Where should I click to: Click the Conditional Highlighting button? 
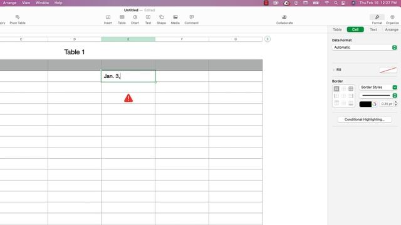click(x=365, y=119)
